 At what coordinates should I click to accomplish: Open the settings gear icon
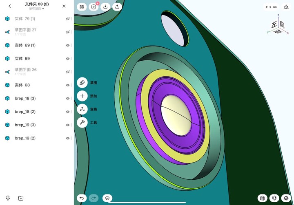pyautogui.click(x=286, y=198)
